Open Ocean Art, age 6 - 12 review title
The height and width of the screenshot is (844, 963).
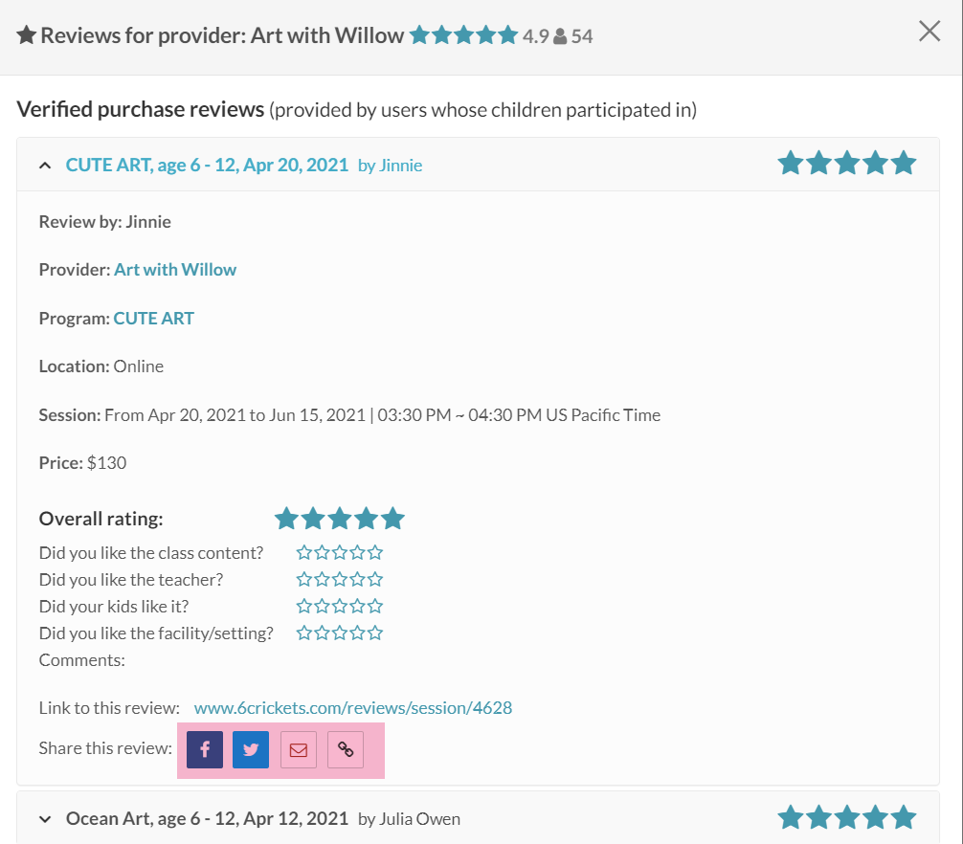[207, 818]
